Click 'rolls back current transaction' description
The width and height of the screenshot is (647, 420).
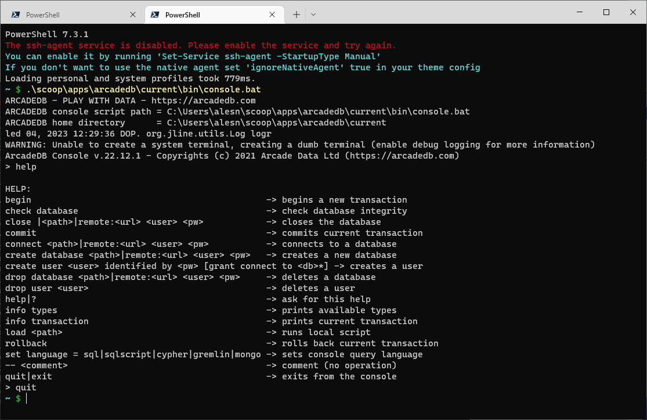360,343
